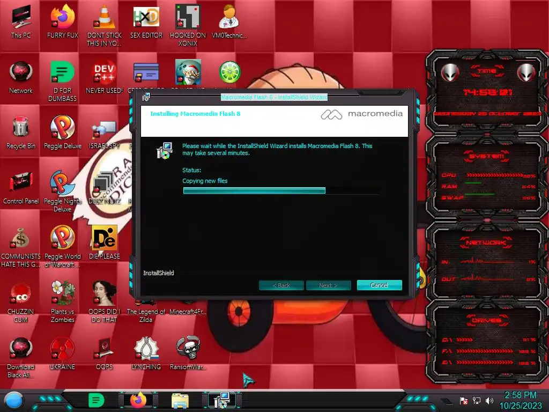Image resolution: width=549 pixels, height=412 pixels.
Task: Click the macromedia logo in the installer header
Action: coord(362,114)
